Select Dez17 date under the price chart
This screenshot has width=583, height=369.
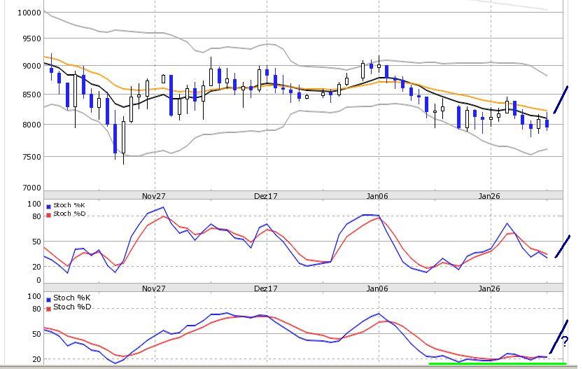tap(266, 196)
